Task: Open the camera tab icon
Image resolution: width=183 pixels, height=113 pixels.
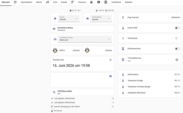Action: [99, 2]
